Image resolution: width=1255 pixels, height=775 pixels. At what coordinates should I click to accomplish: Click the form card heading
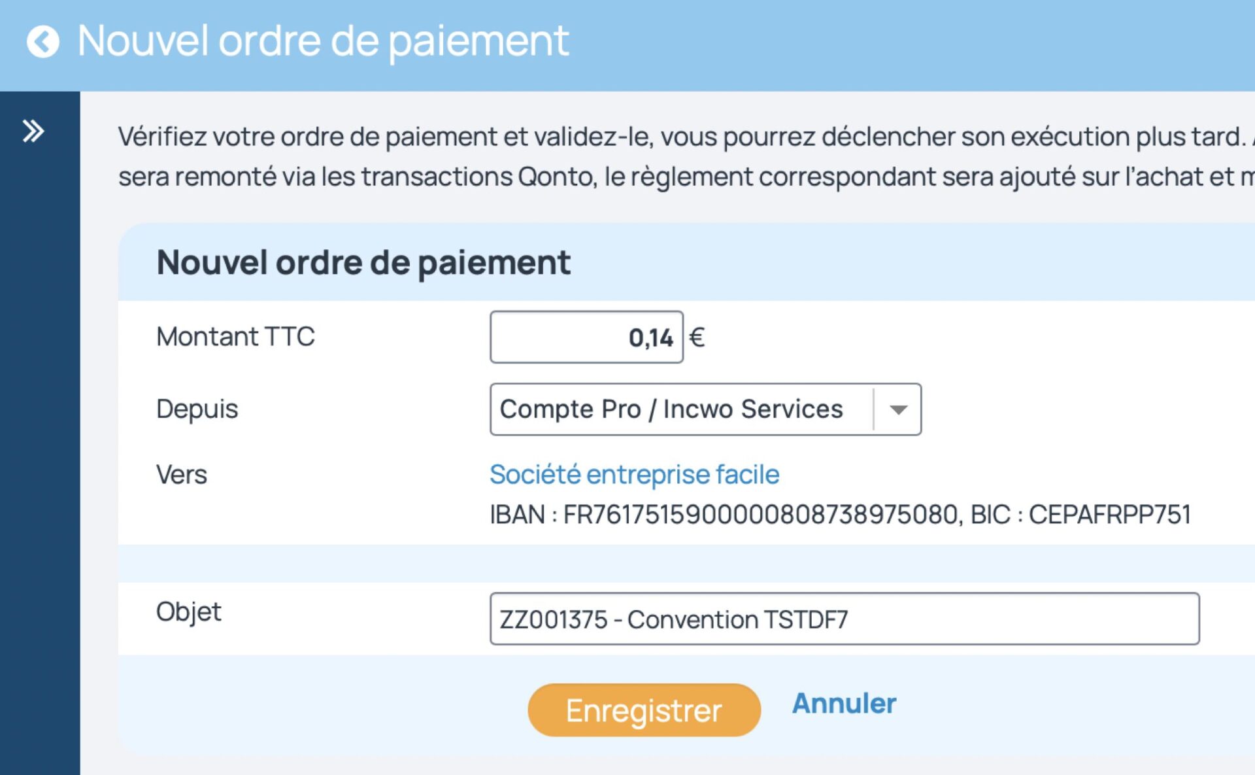click(x=363, y=263)
